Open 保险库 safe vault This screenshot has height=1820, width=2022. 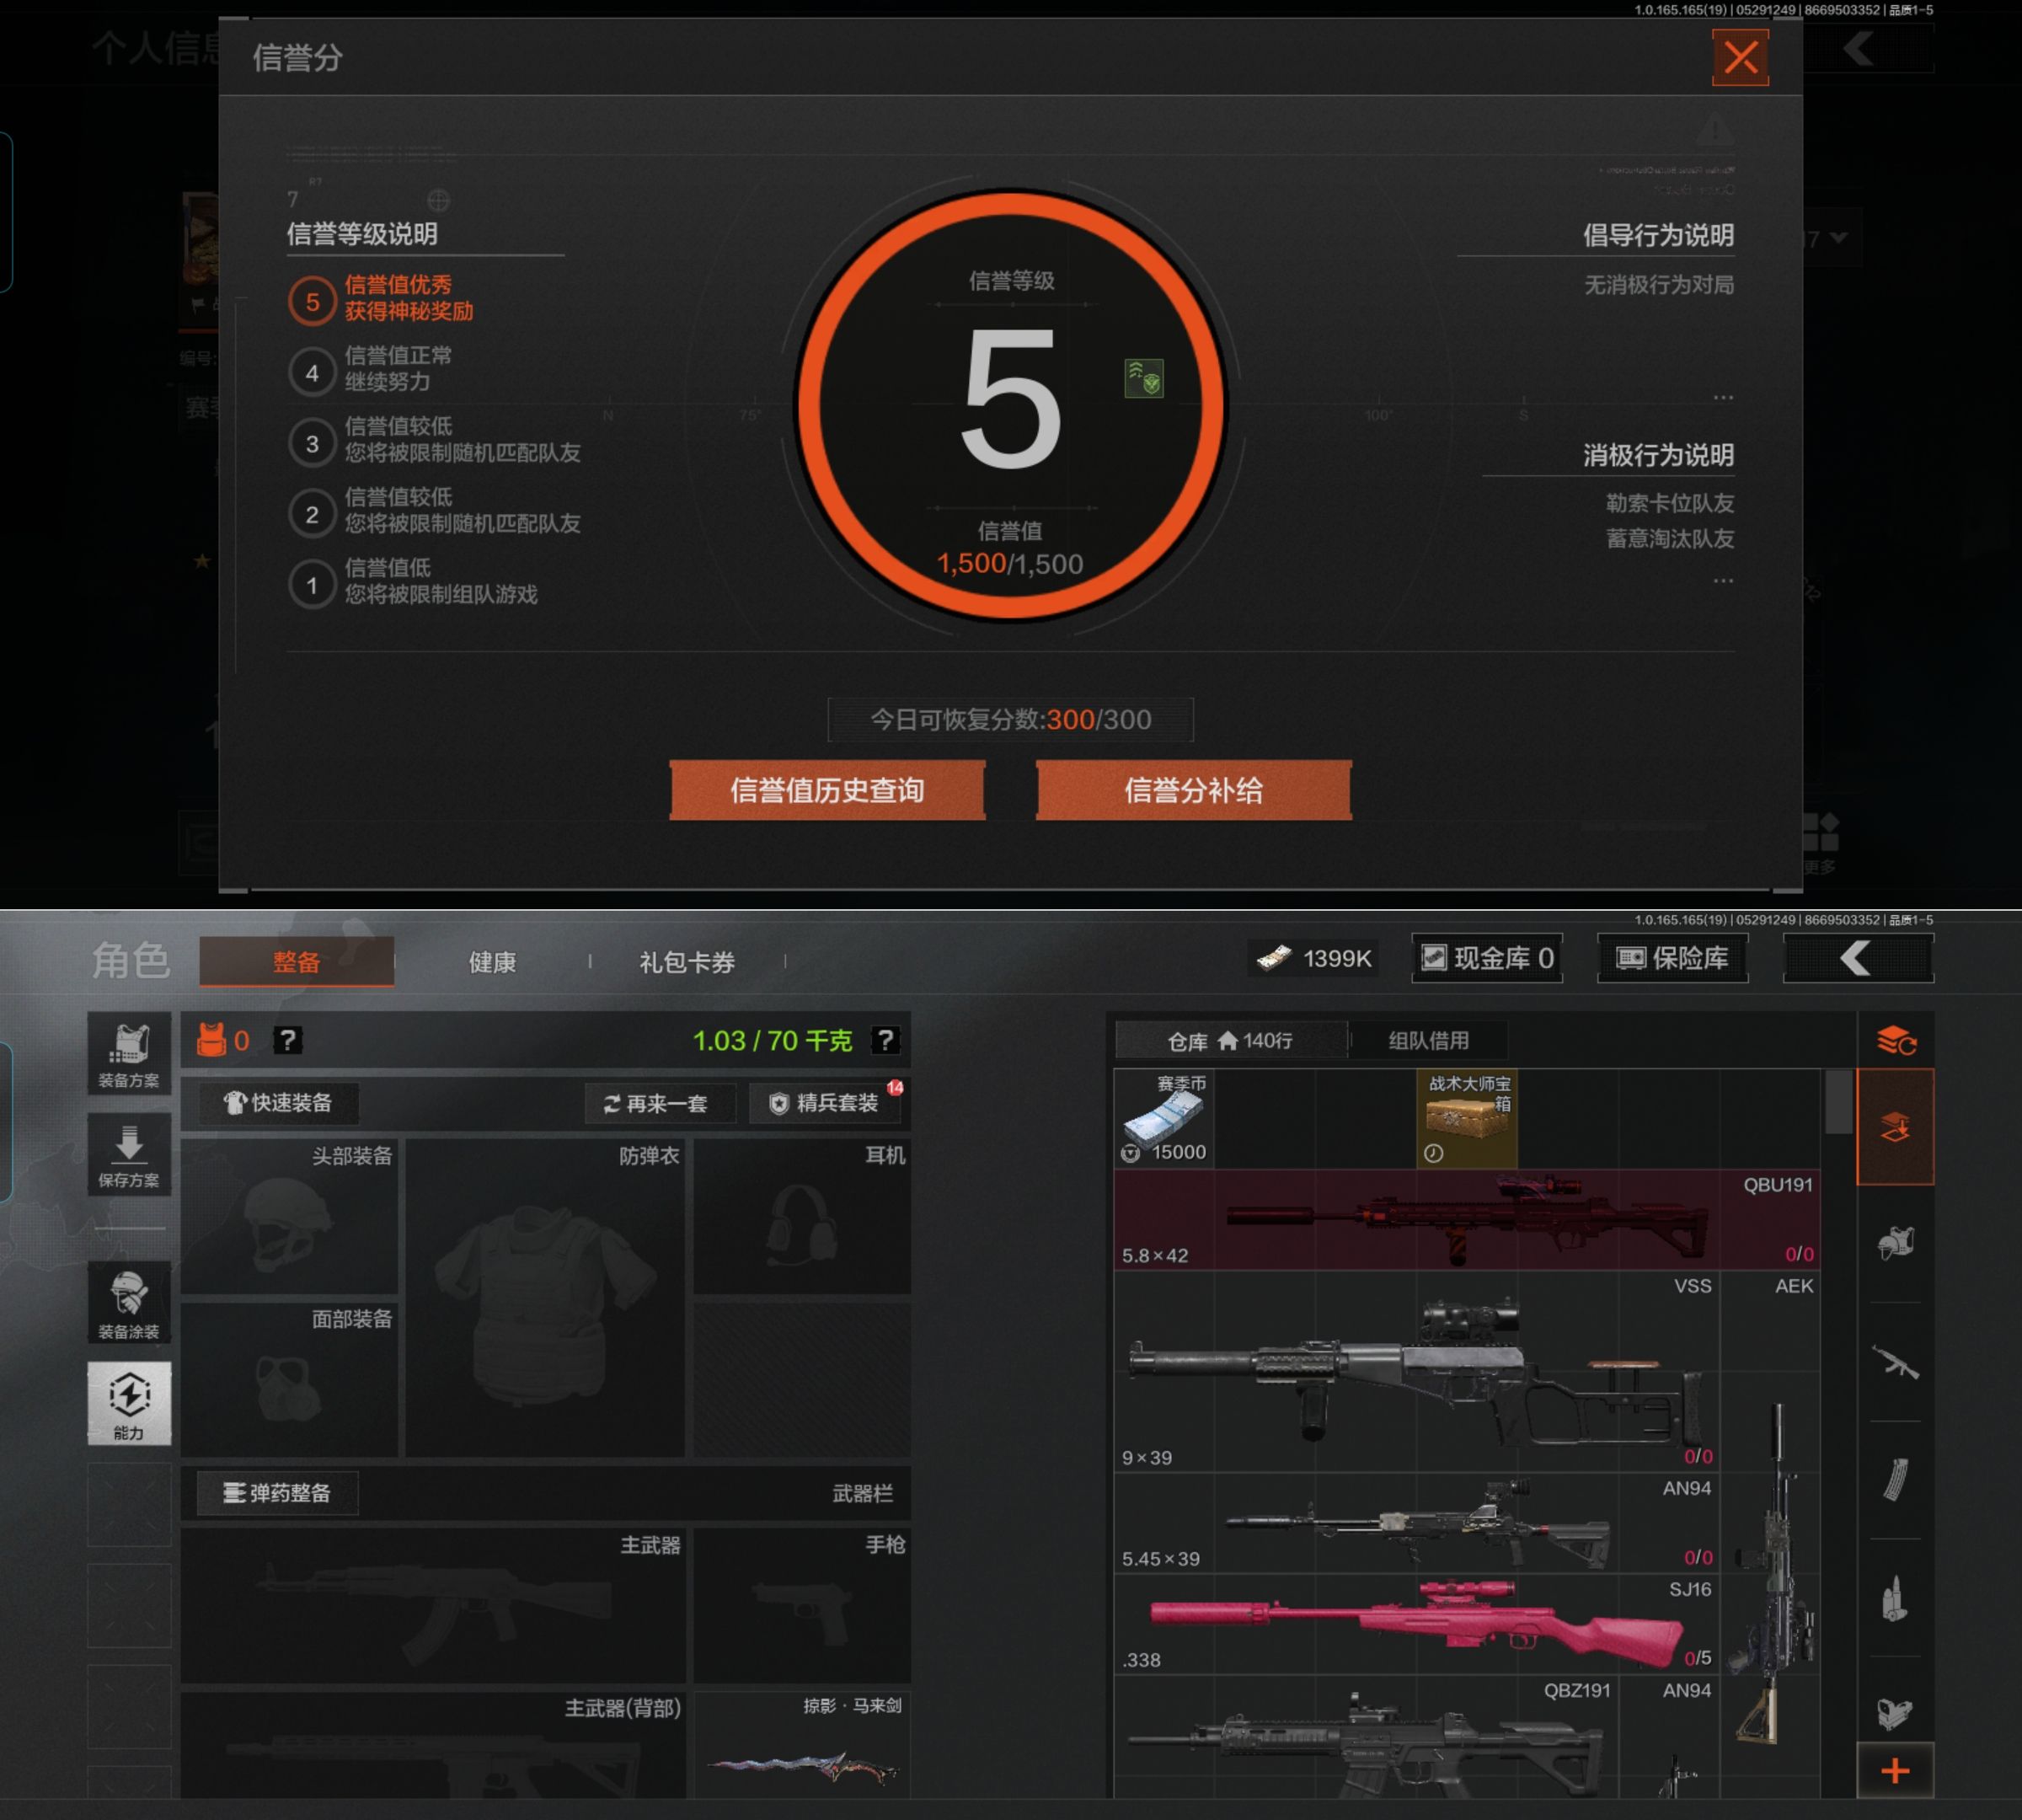point(1673,958)
